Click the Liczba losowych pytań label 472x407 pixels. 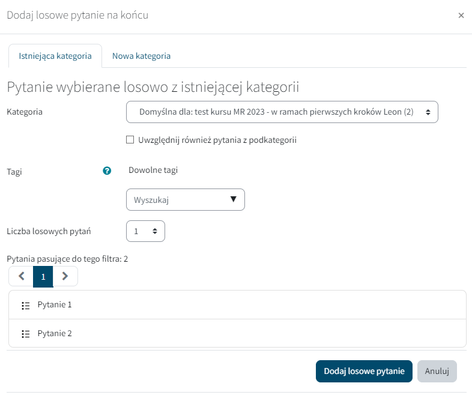[x=49, y=231]
